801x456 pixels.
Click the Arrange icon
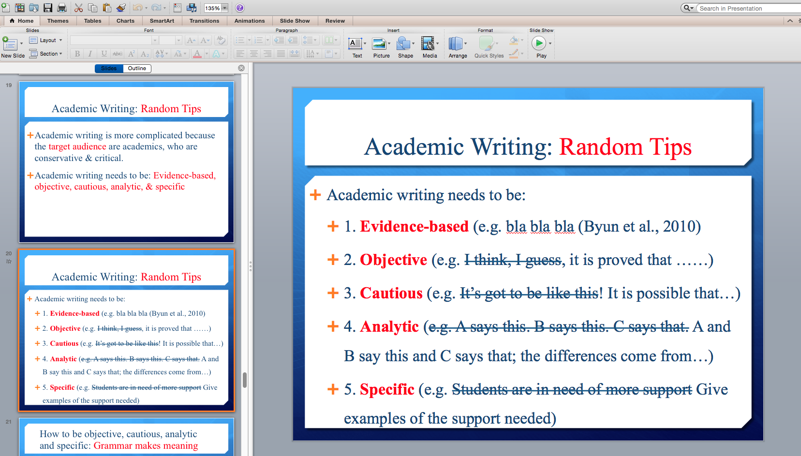point(455,44)
